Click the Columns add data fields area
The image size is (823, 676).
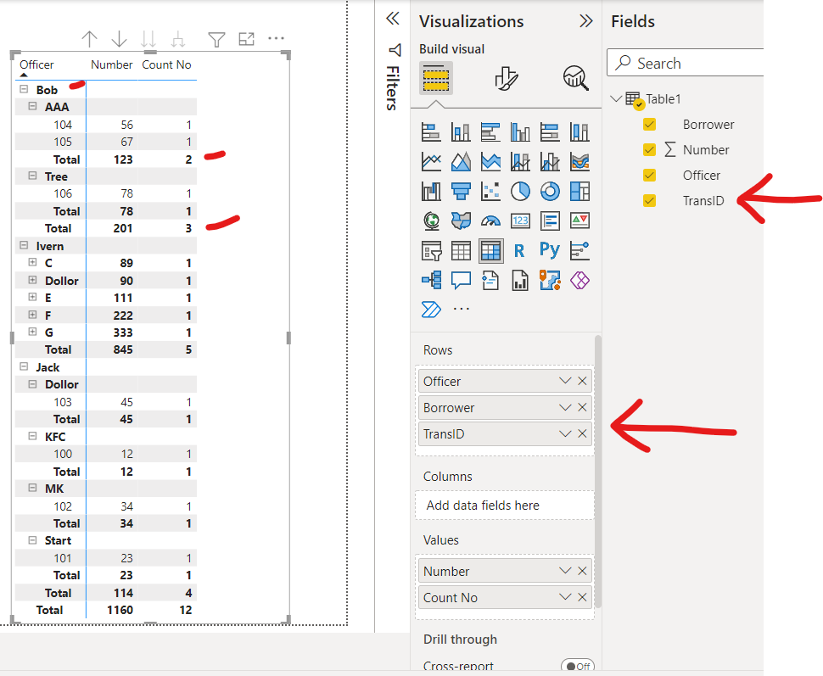[504, 505]
